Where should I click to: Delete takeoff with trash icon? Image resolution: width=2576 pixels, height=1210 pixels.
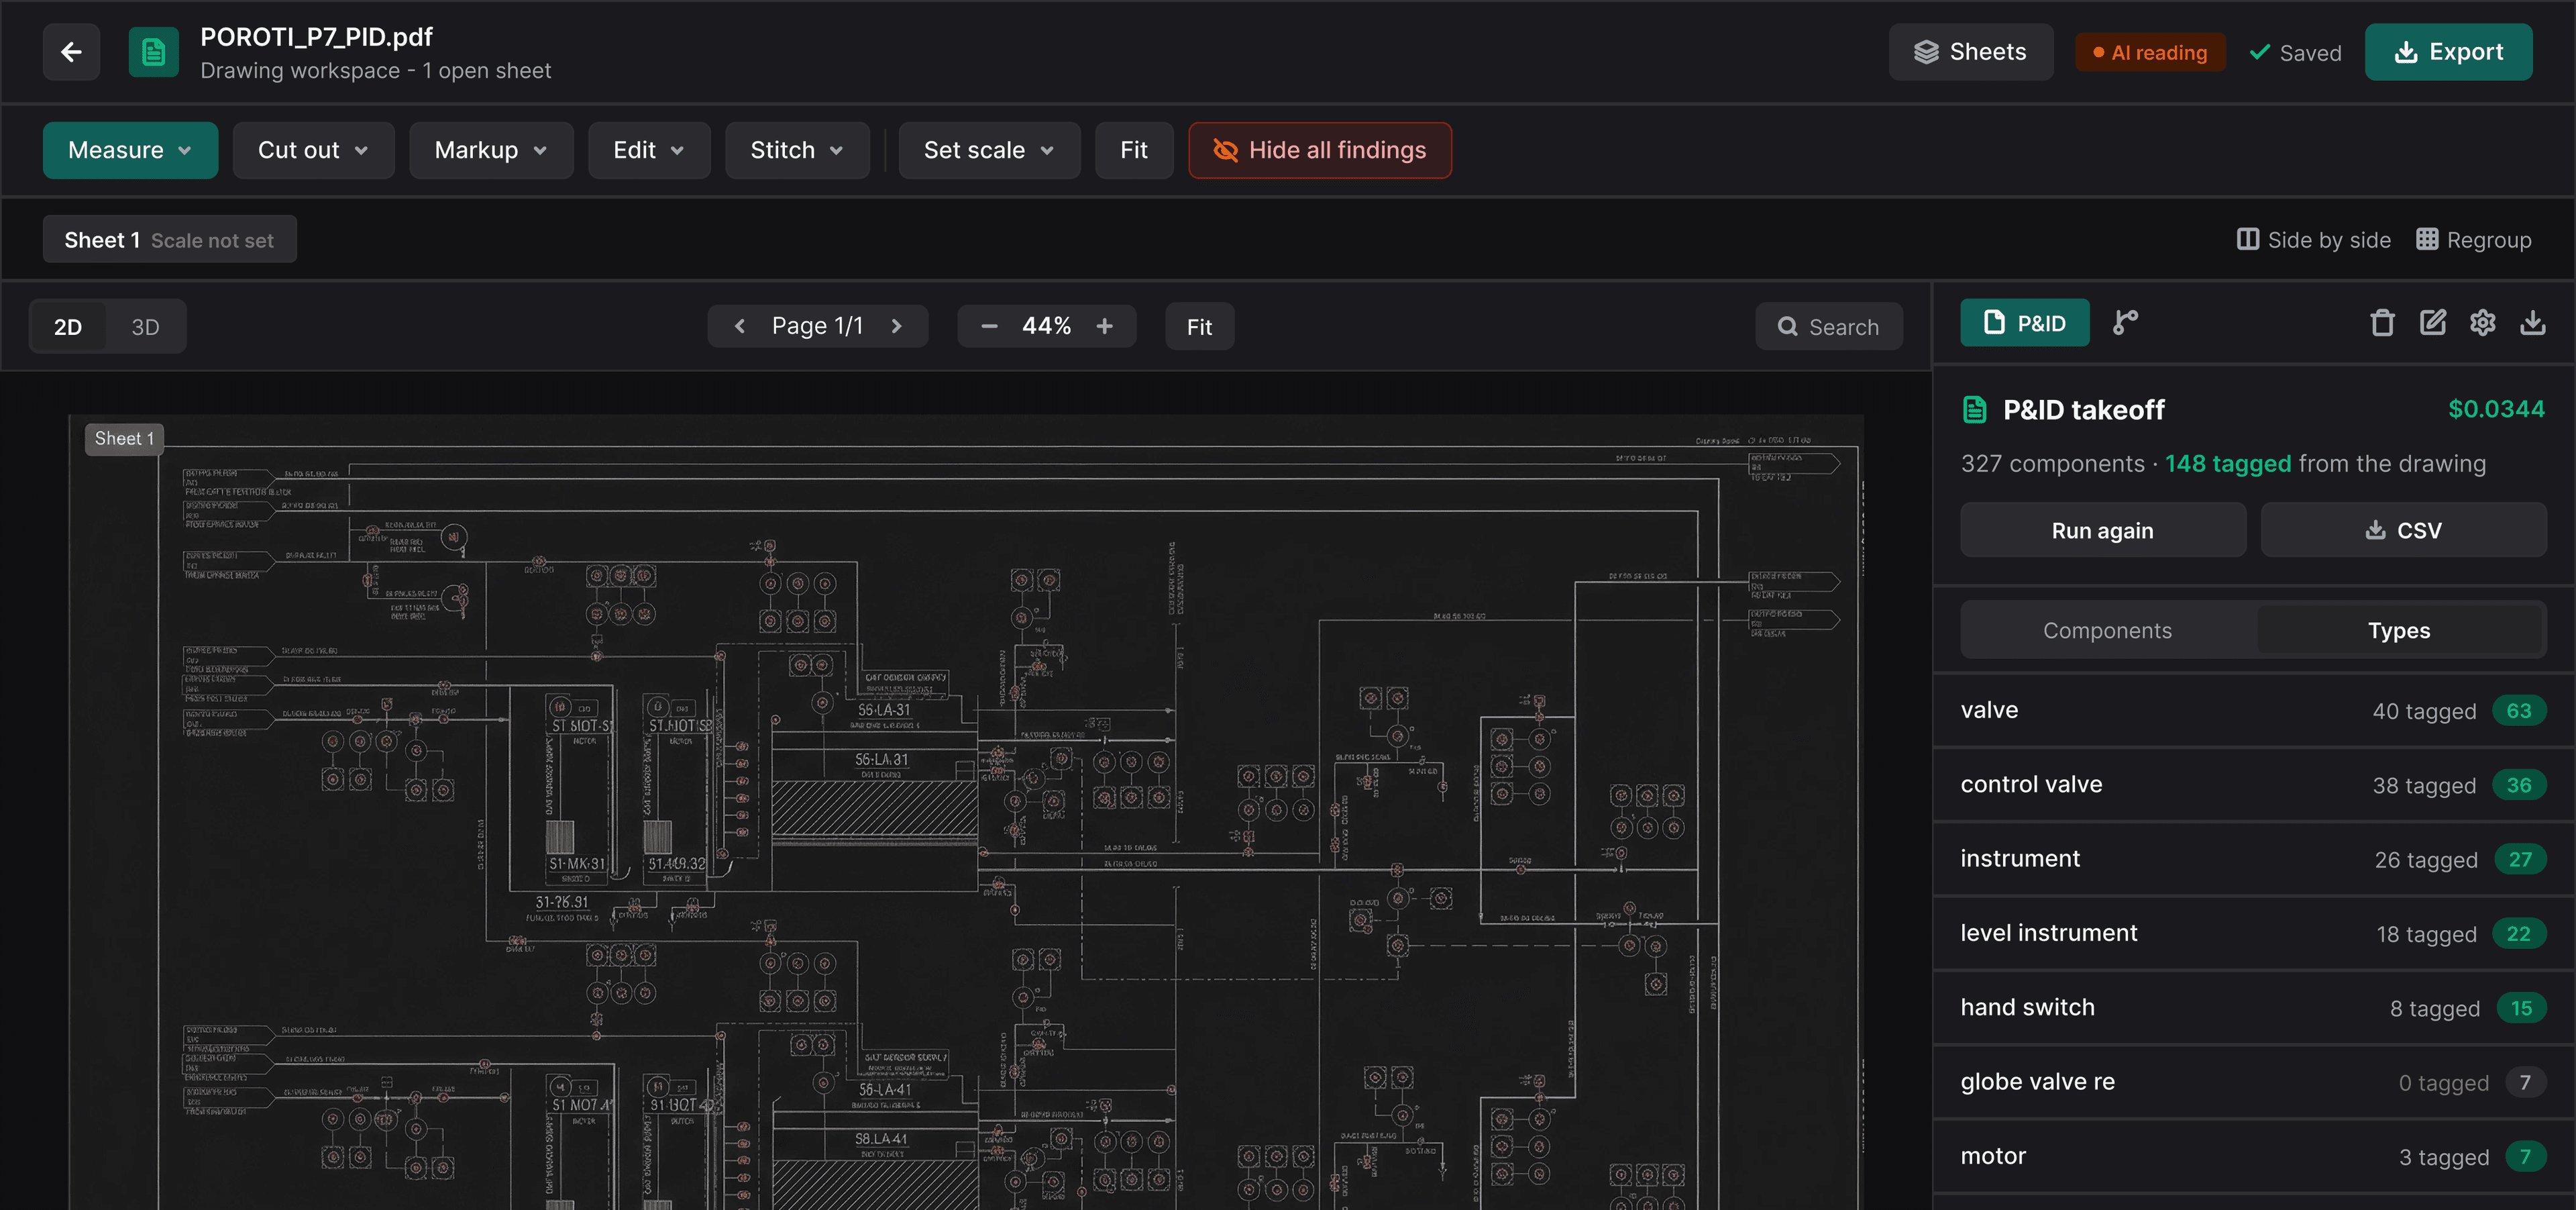pyautogui.click(x=2382, y=323)
